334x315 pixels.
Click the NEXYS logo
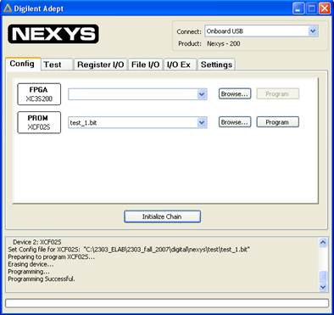[53, 34]
